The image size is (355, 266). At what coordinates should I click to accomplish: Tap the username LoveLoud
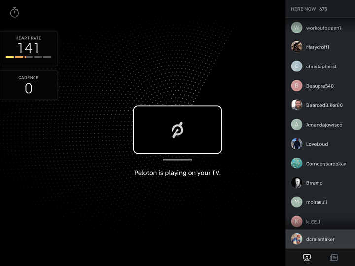click(x=317, y=144)
